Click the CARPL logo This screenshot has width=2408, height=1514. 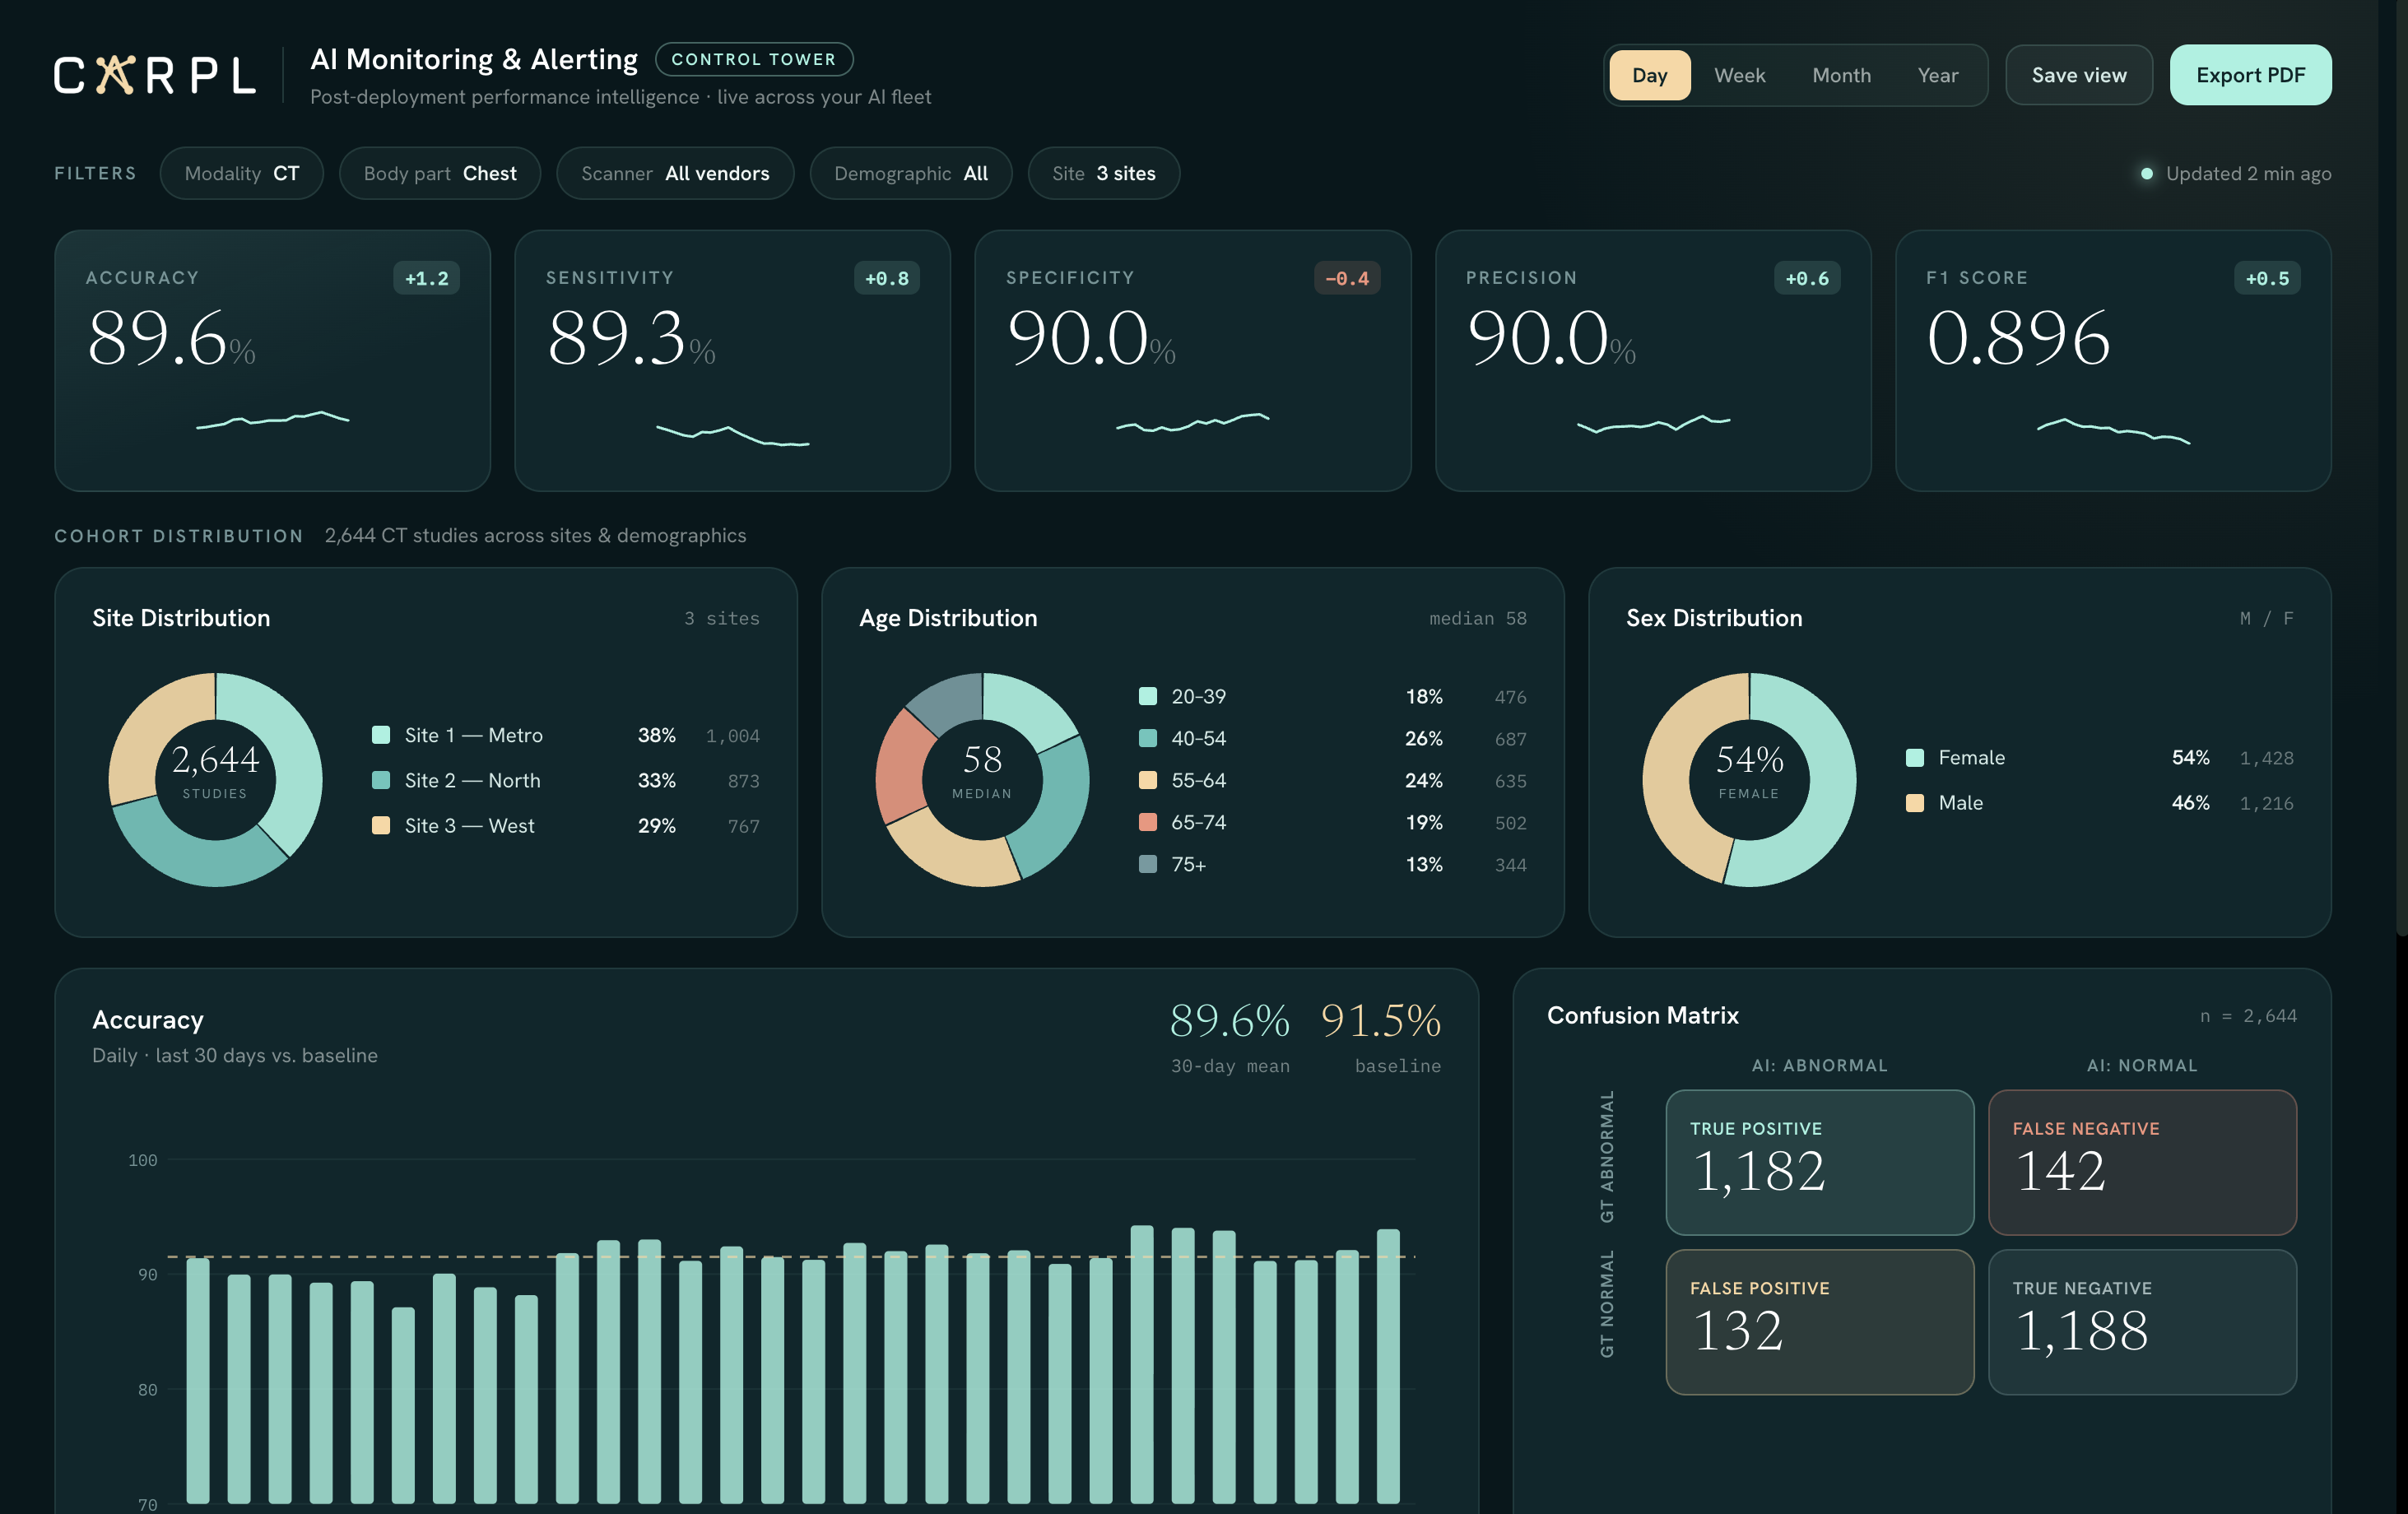coord(155,75)
